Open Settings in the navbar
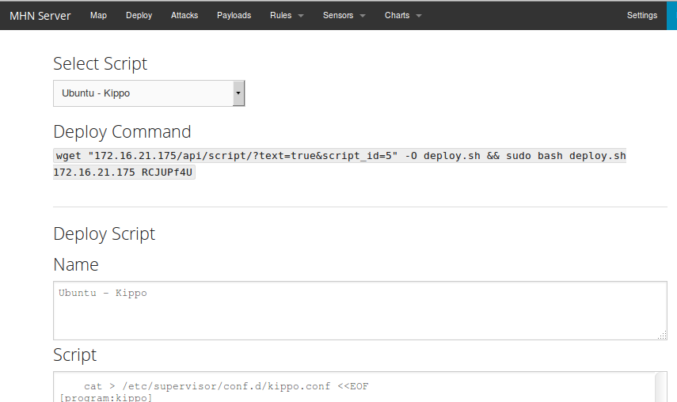This screenshot has width=677, height=402. (x=642, y=16)
